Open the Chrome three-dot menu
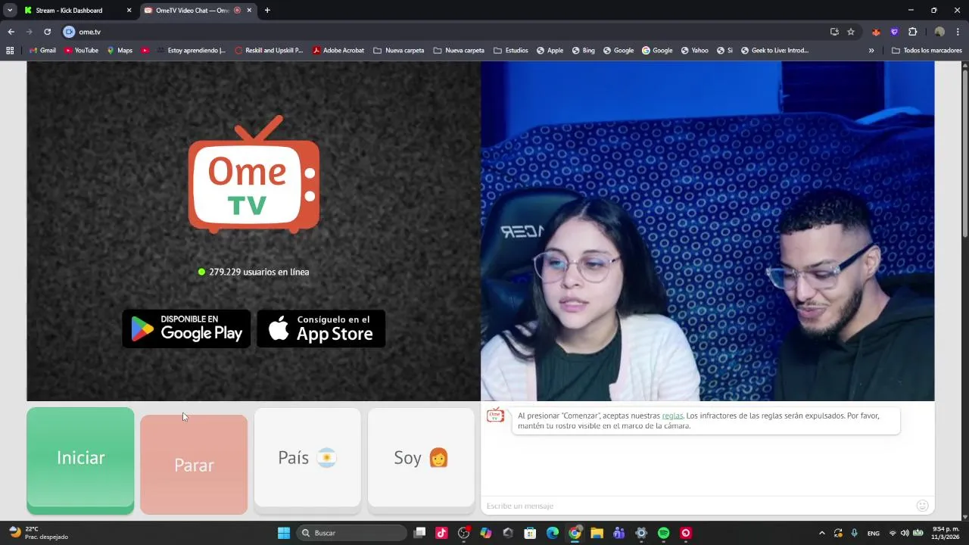 (x=958, y=32)
